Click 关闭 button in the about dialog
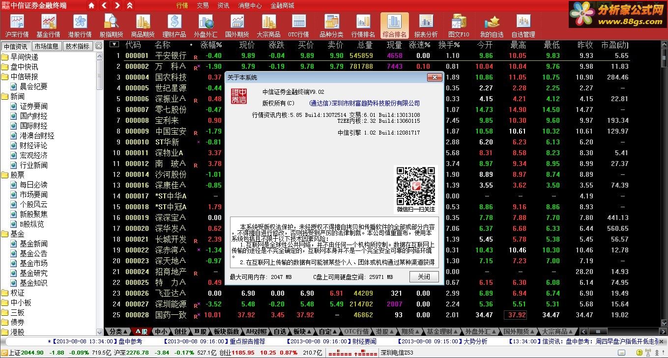This screenshot has width=668, height=358. (424, 276)
